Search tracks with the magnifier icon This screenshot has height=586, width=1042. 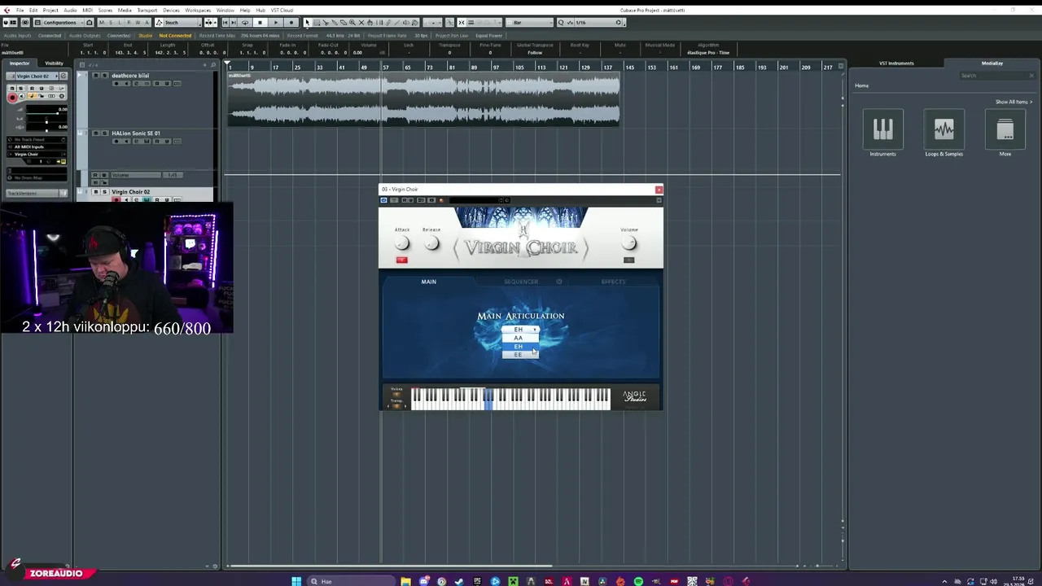click(x=213, y=65)
